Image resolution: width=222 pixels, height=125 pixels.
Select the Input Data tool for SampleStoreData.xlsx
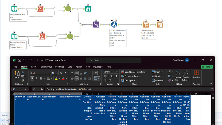(x=14, y=9)
